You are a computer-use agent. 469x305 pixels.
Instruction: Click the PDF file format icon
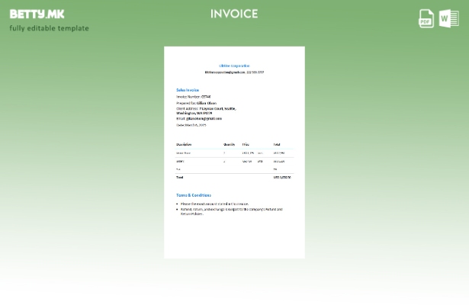coord(426,18)
